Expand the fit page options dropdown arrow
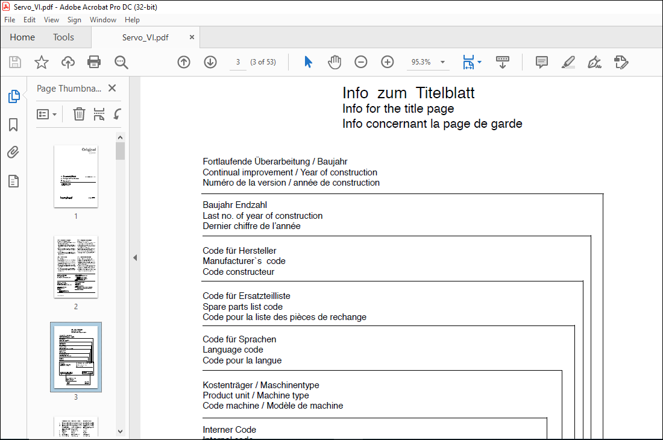 click(x=479, y=62)
